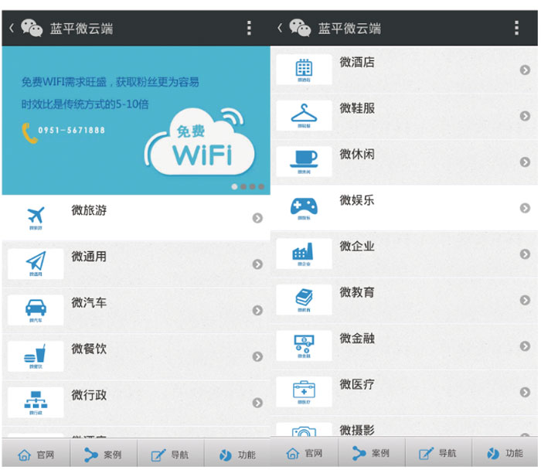Screen dimensions: 541x470
Task: Open the 官网 tab on left screen
Action: pos(36,454)
